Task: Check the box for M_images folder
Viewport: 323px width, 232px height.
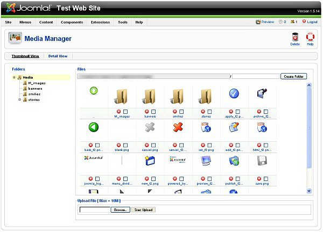Action: (x=125, y=112)
